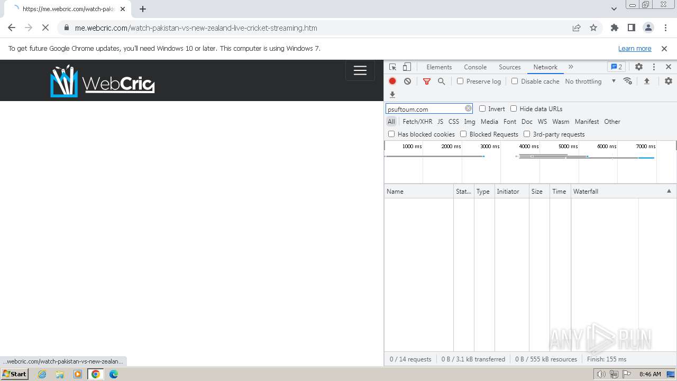Enable Preserve log checkbox
677x381 pixels.
(460, 81)
